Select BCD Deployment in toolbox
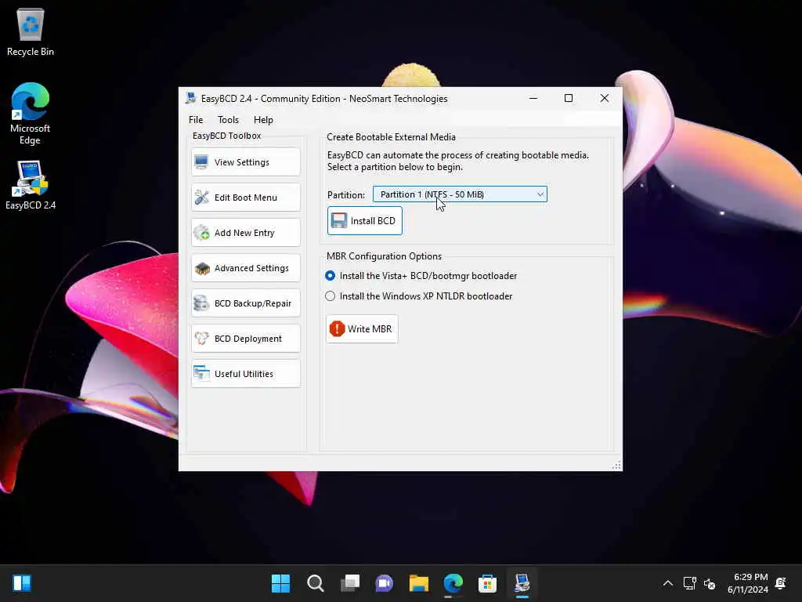The width and height of the screenshot is (802, 602). coord(246,339)
